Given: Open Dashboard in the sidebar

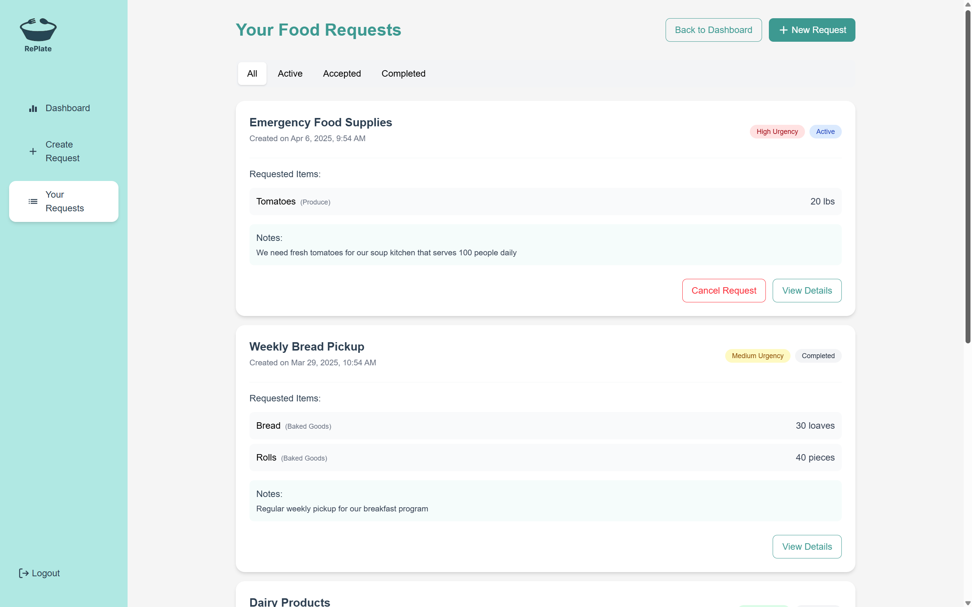Looking at the screenshot, I should [68, 109].
